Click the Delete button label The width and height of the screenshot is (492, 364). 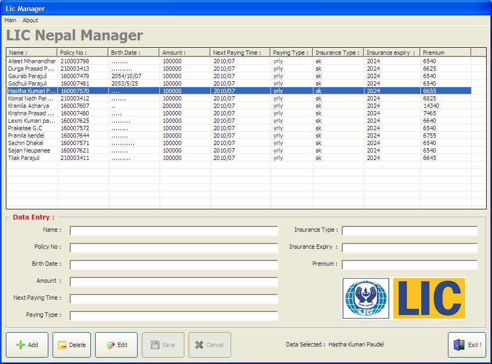click(77, 345)
